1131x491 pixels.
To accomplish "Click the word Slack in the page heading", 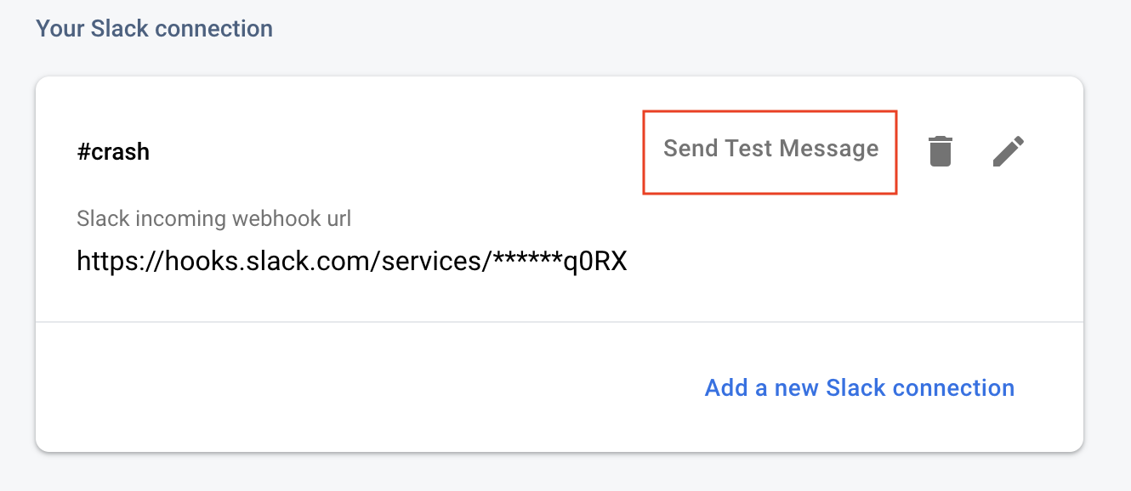I will point(119,28).
